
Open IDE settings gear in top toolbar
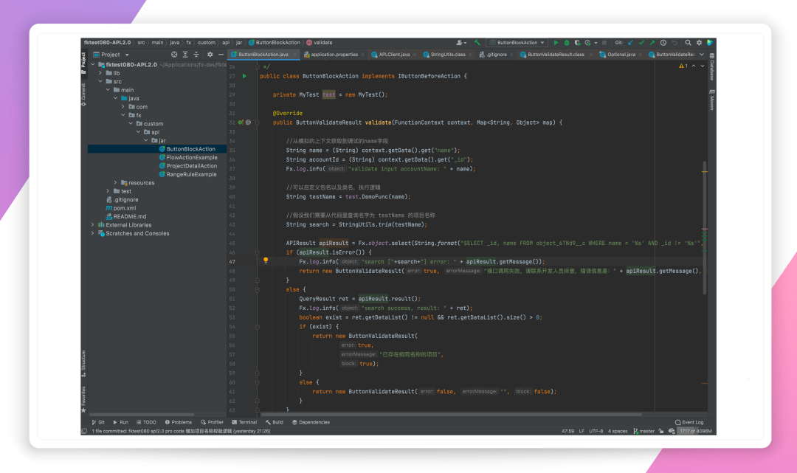coord(699,43)
